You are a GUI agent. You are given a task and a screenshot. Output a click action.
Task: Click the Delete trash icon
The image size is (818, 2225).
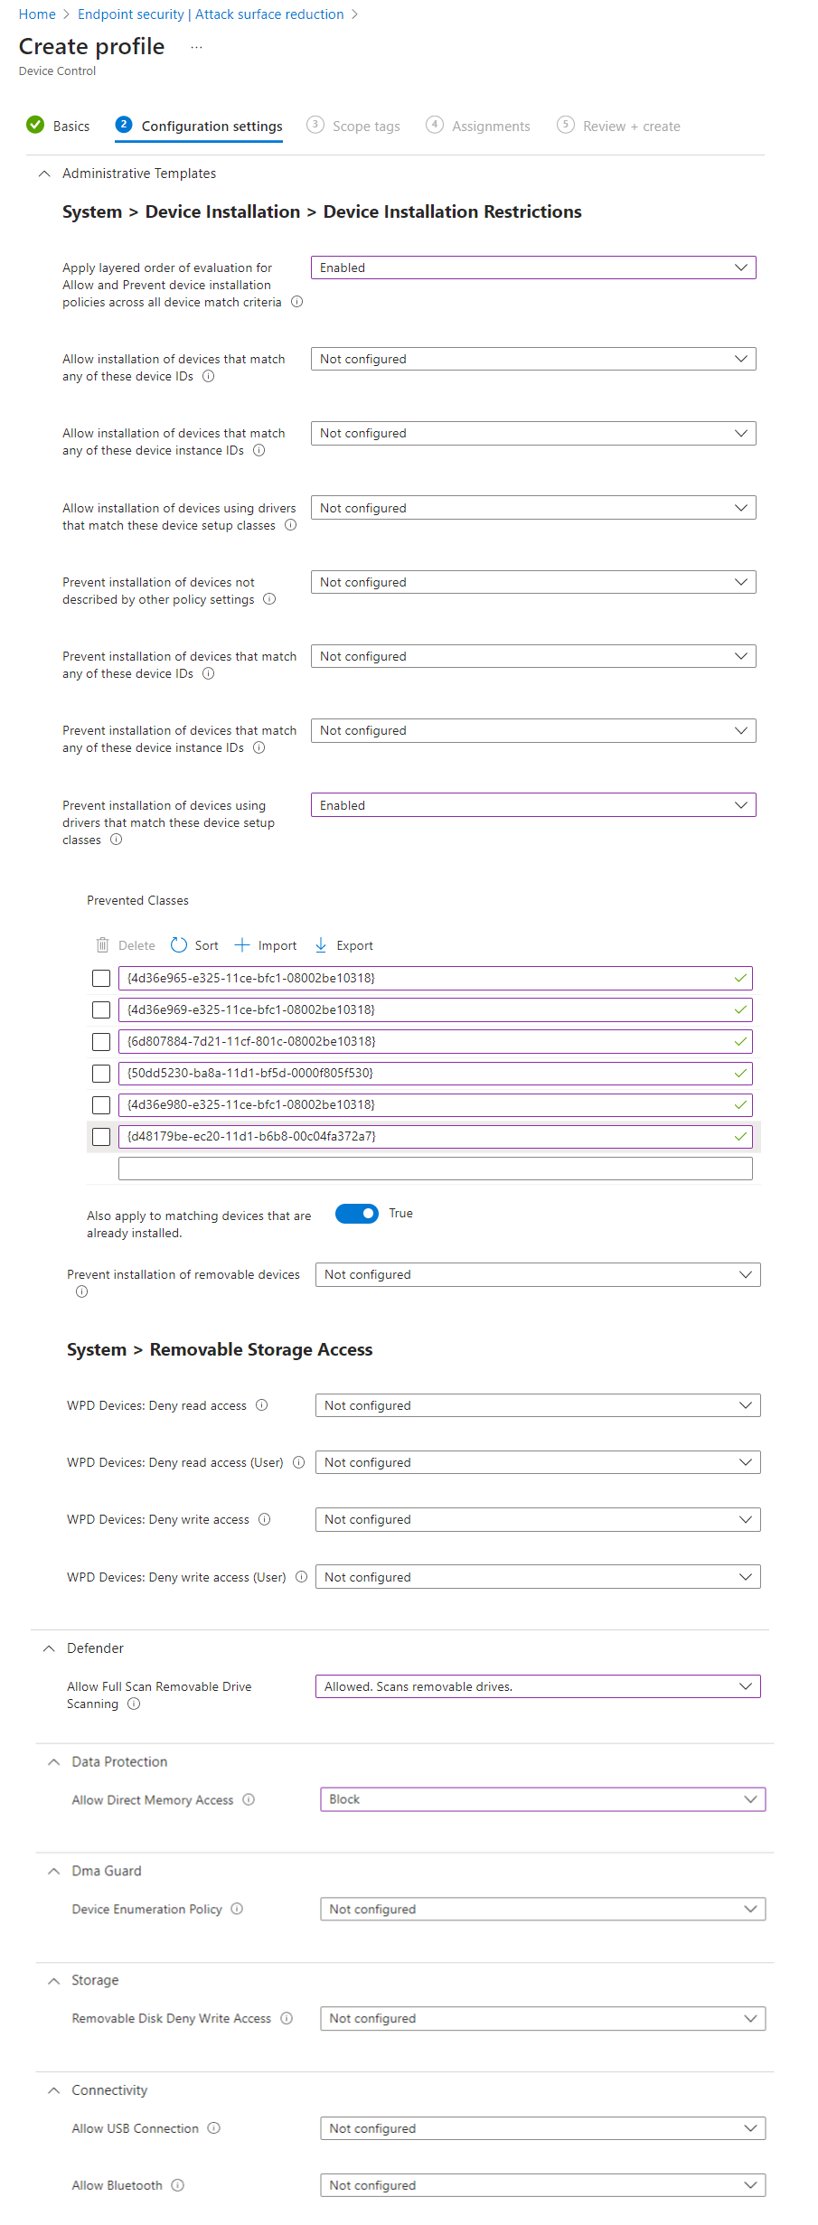point(102,945)
